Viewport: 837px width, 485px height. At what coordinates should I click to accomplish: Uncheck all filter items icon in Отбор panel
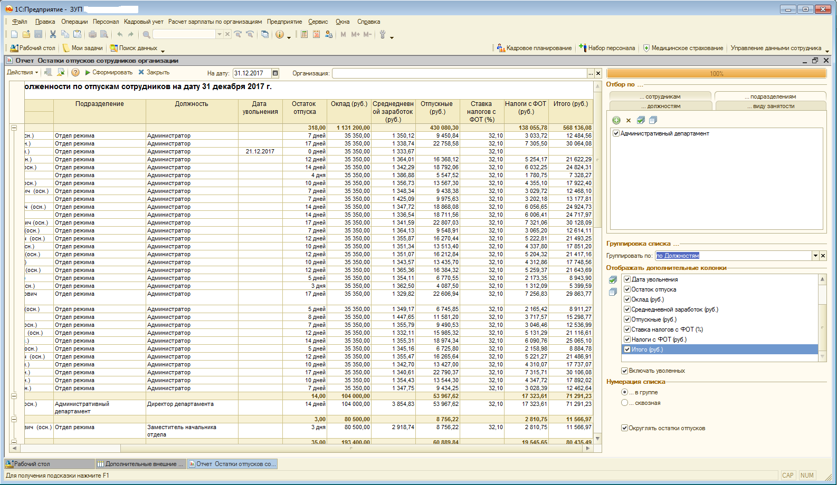[653, 120]
